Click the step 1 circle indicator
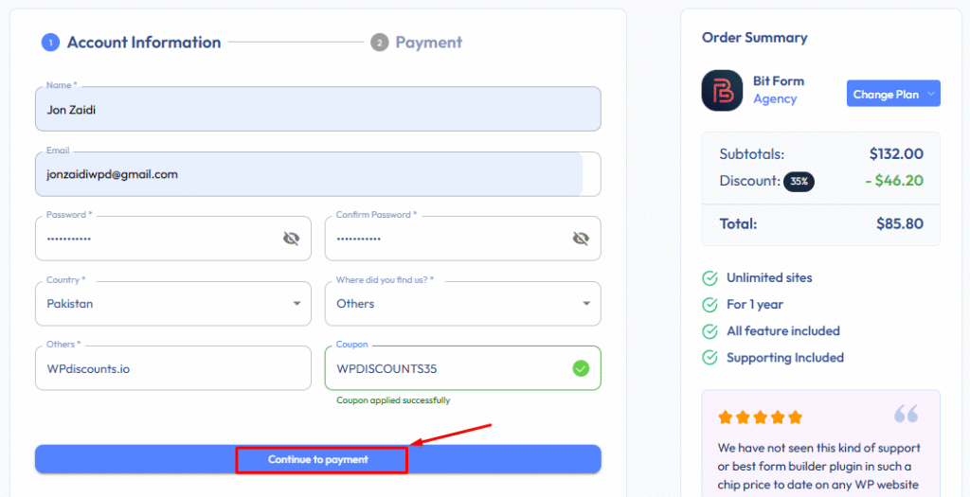Screen dimensions: 970x497 (x=50, y=43)
